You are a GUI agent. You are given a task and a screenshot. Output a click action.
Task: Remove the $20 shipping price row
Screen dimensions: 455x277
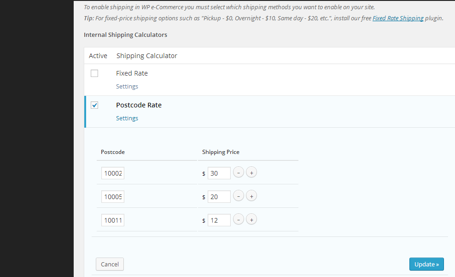tap(239, 196)
